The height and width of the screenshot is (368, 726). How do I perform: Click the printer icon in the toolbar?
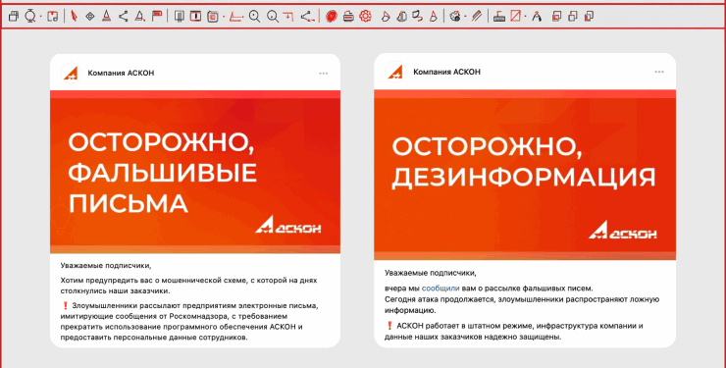pos(348,17)
